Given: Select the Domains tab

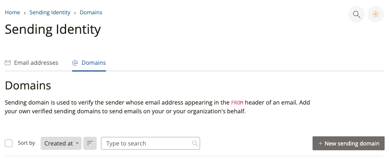Looking at the screenshot, I should click(x=93, y=63).
